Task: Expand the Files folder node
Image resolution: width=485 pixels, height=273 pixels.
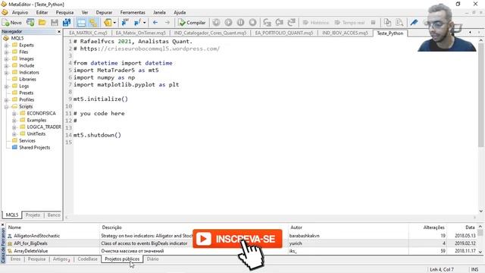Action: (6, 52)
